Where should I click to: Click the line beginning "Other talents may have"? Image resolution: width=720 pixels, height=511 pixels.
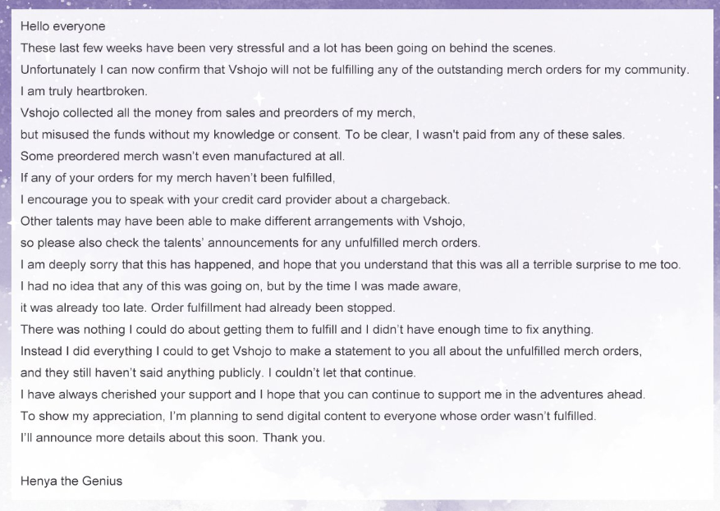point(243,221)
